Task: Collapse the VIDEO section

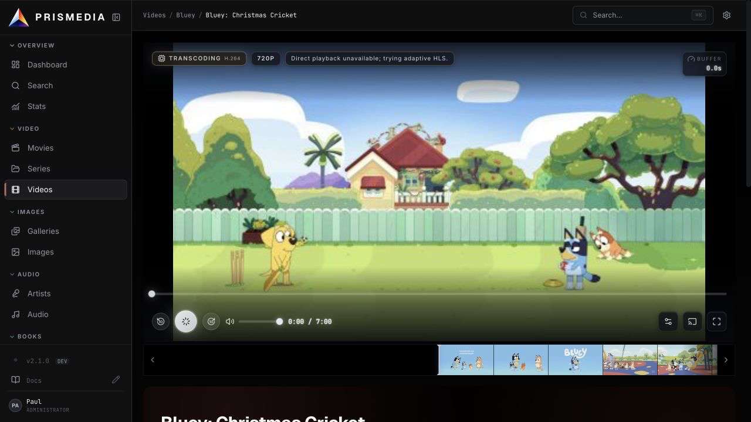Action: tap(25, 128)
